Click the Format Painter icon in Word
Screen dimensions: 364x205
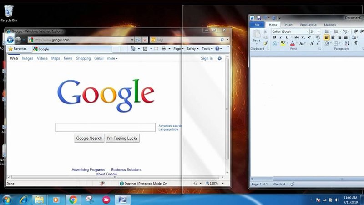[266, 43]
